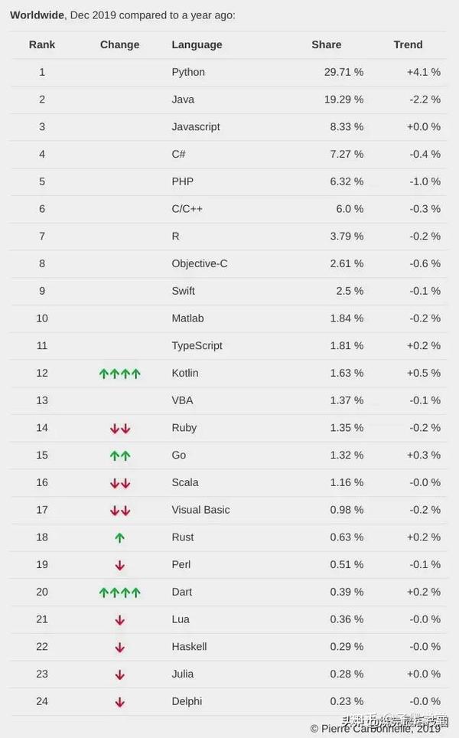The width and height of the screenshot is (459, 738).
Task: Click Ruby's two red down arrows
Action: pos(120,429)
